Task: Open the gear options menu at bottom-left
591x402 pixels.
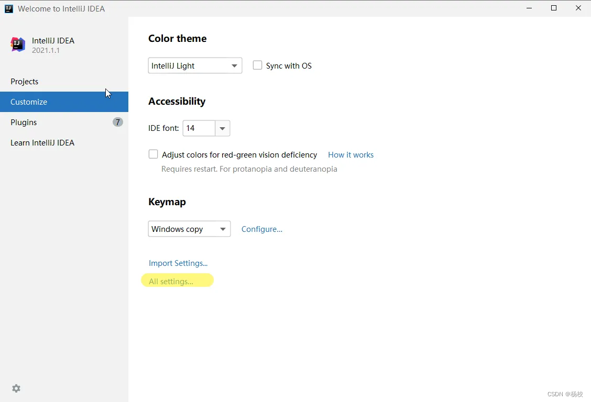Action: 16,388
